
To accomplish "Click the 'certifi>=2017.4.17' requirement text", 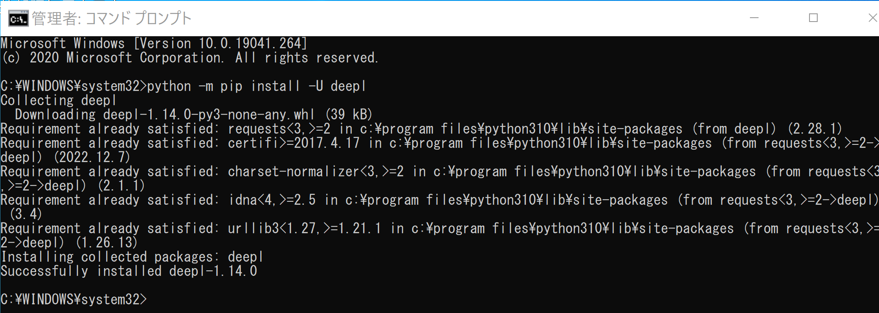I will (x=294, y=143).
